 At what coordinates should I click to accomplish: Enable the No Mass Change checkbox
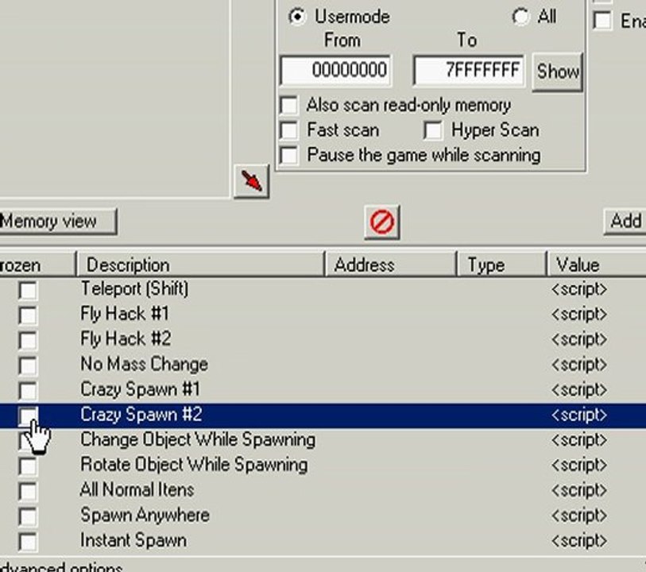pyautogui.click(x=28, y=365)
